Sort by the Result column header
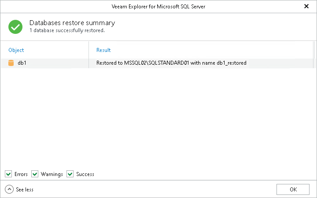Image resolution: width=317 pixels, height=198 pixels. point(103,50)
